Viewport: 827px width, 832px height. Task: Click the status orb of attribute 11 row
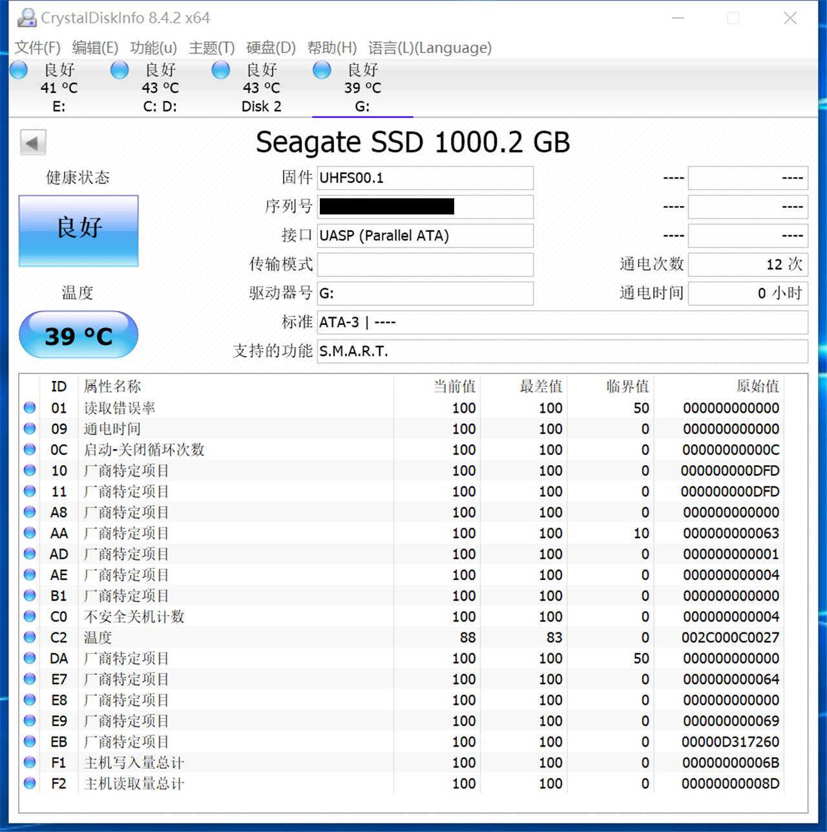pyautogui.click(x=30, y=491)
